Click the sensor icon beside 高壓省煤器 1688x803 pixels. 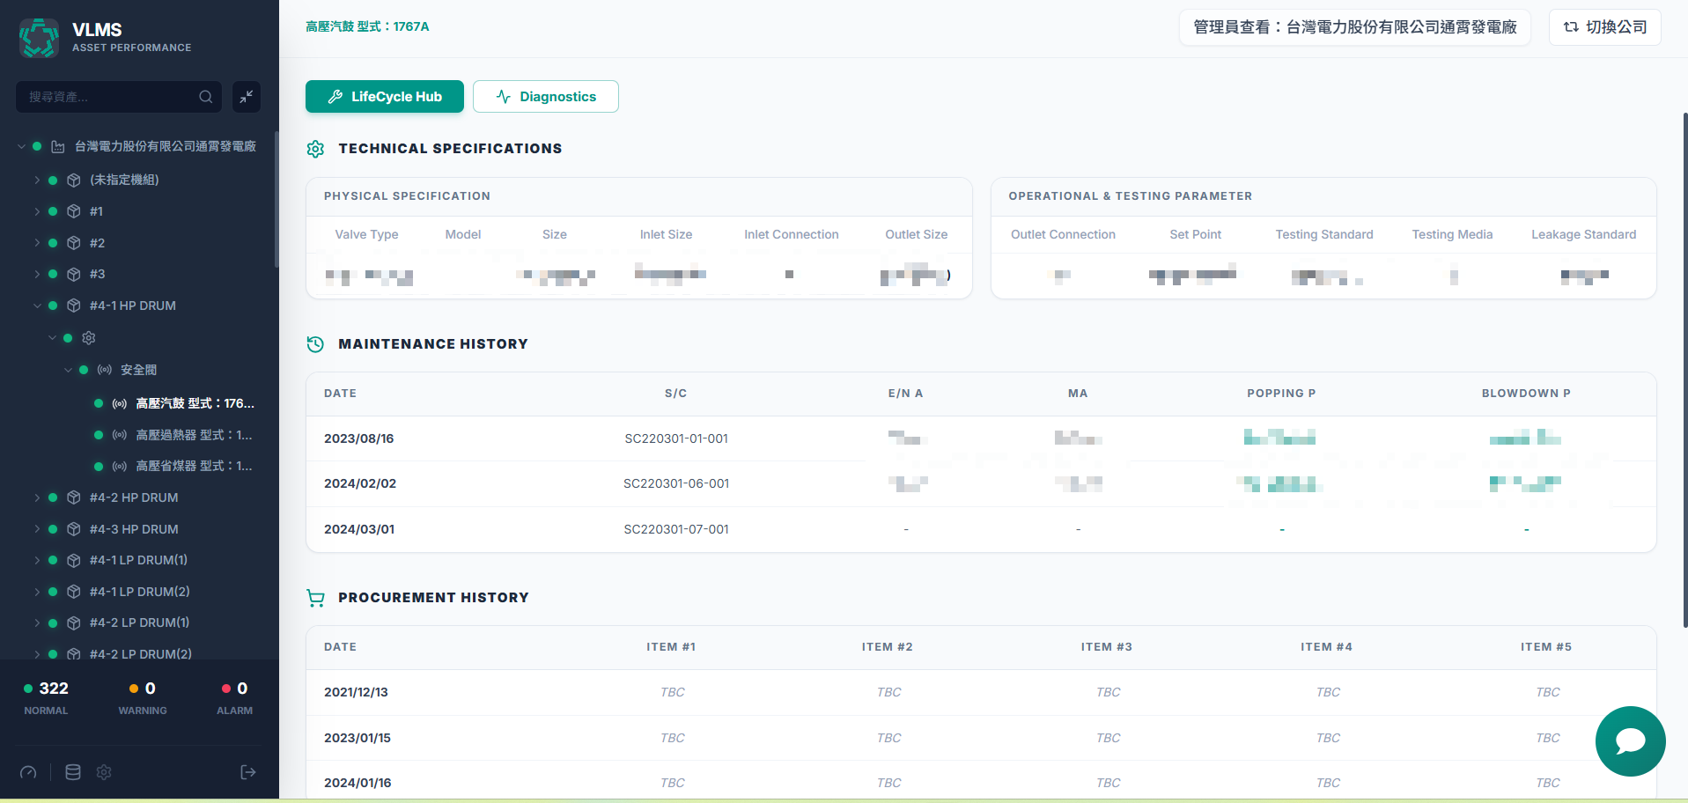(x=120, y=466)
